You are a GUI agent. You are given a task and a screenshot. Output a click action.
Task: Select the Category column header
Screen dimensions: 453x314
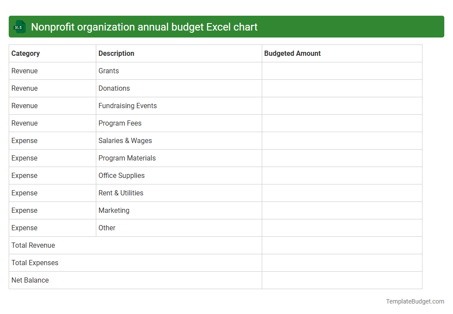pos(26,53)
